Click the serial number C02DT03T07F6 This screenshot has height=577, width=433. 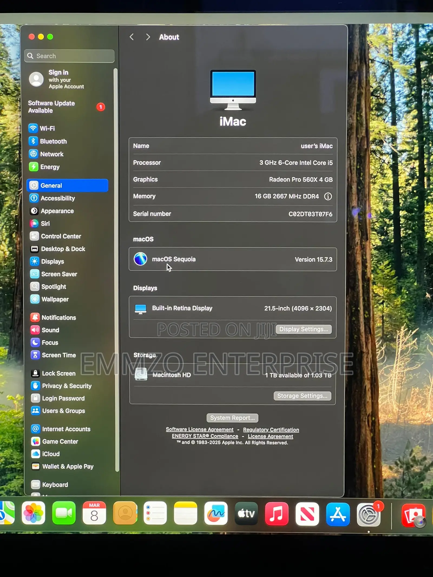pos(310,214)
